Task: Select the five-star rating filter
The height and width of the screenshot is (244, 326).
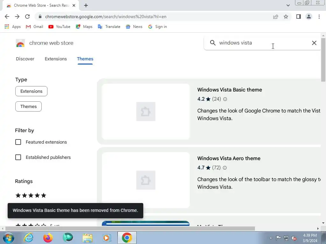Action: pyautogui.click(x=31, y=195)
